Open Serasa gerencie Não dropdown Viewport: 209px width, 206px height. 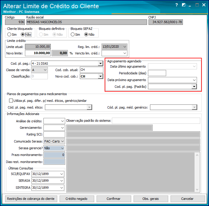[63, 148]
